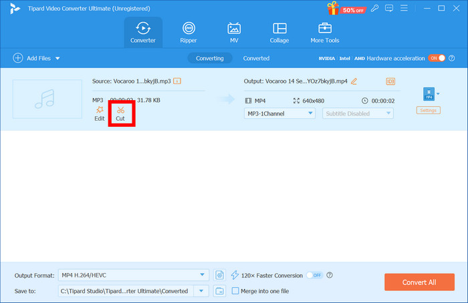Expand arrow beside MP4 format icon

point(438,94)
